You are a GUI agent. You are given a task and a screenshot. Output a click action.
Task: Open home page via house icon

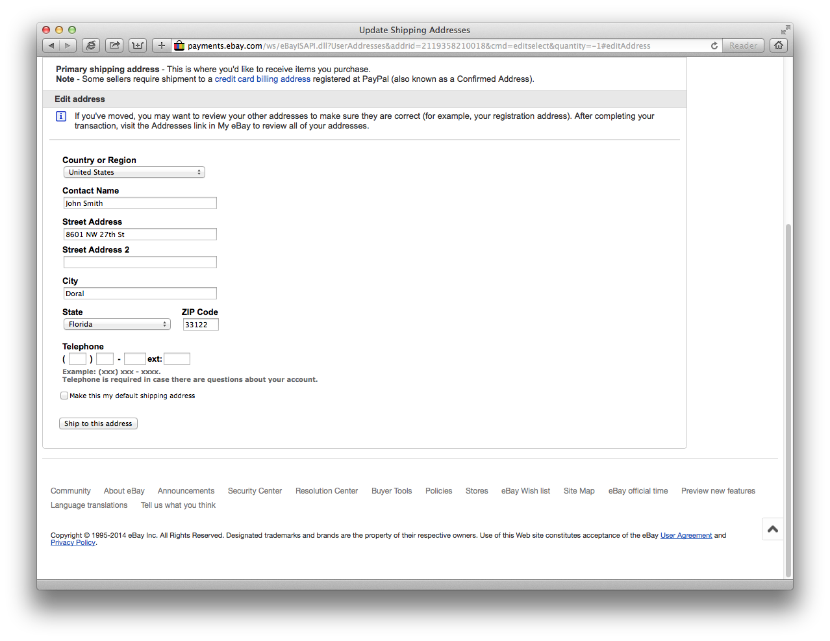(779, 45)
